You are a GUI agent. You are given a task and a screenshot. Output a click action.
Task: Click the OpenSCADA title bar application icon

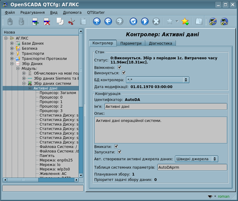click(x=5, y=5)
